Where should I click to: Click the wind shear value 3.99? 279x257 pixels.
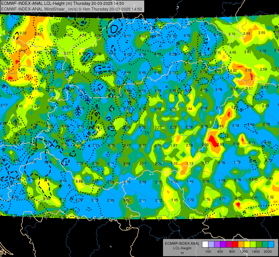(204, 108)
